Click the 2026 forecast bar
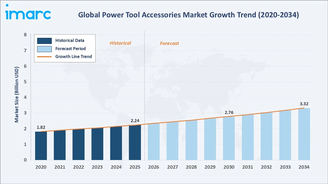 pos(154,142)
